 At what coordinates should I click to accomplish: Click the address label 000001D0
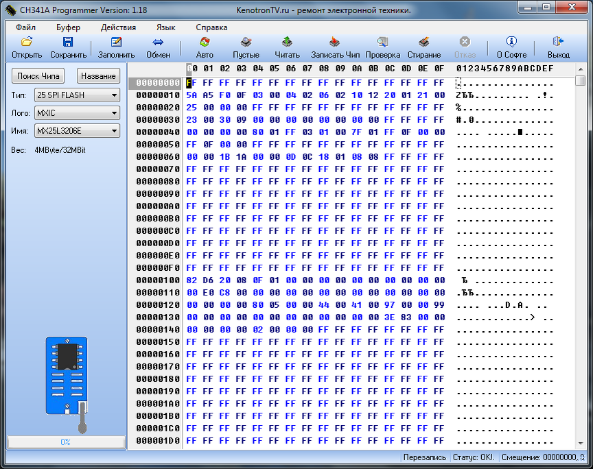pyautogui.click(x=158, y=441)
